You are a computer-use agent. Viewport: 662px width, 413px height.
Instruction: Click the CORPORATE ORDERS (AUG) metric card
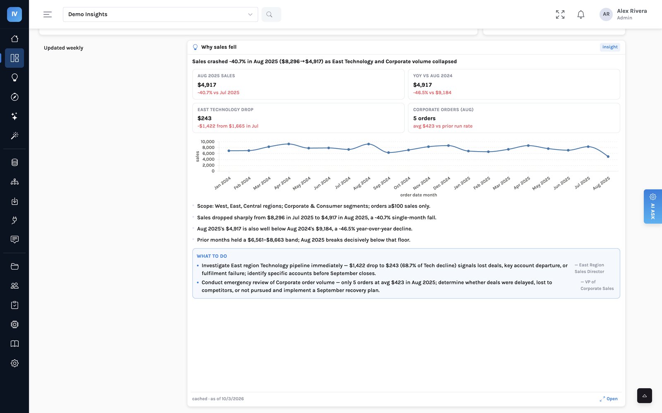coord(514,118)
